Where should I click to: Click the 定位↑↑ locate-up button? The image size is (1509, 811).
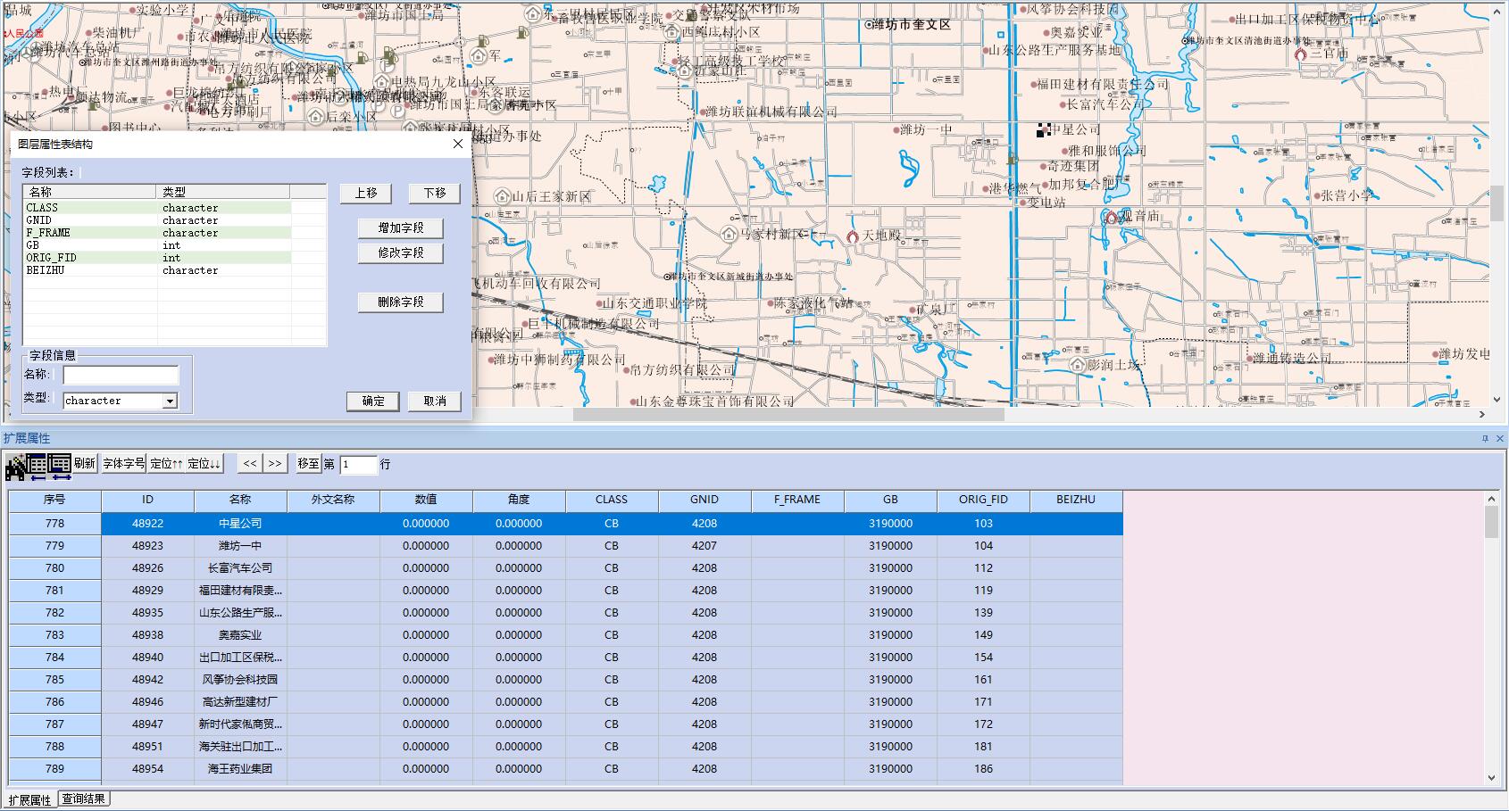click(x=166, y=464)
